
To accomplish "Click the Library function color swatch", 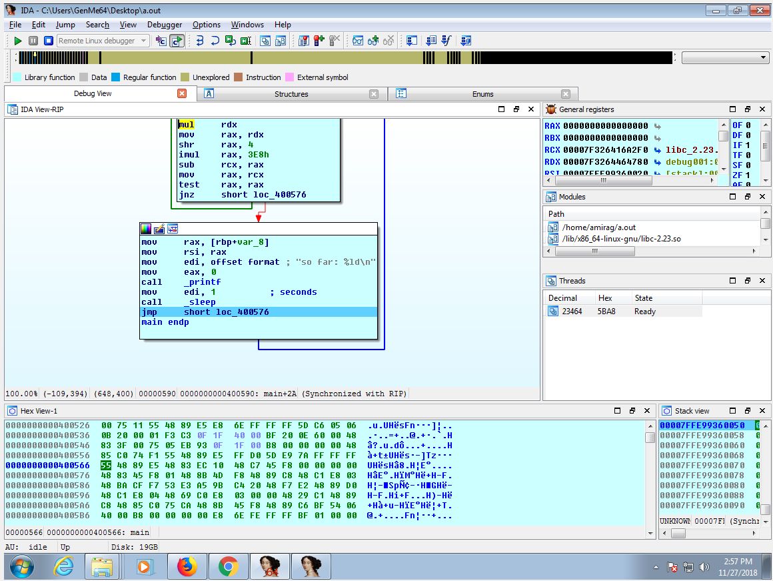I will click(x=17, y=77).
